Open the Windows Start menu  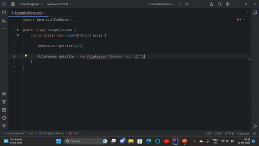click(x=59, y=141)
